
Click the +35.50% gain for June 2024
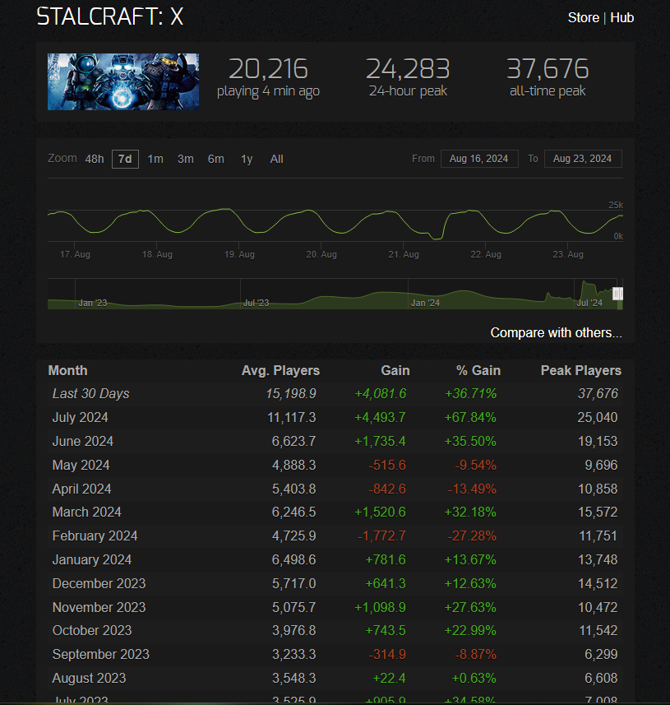(470, 442)
